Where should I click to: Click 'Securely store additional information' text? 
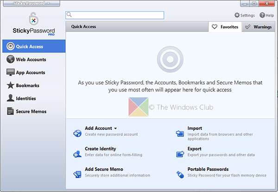pos(117,175)
